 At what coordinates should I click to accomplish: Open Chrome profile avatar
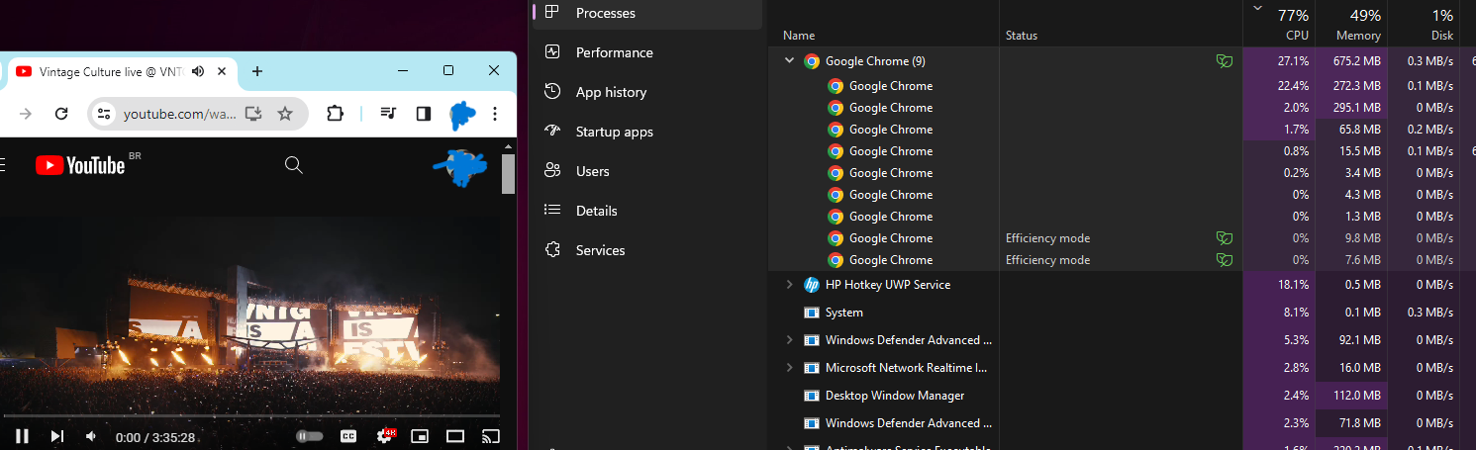[x=461, y=115]
